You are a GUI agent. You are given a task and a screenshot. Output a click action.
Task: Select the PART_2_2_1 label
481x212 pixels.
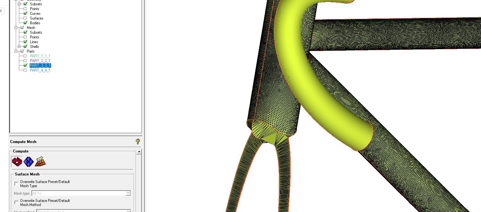[40, 60]
